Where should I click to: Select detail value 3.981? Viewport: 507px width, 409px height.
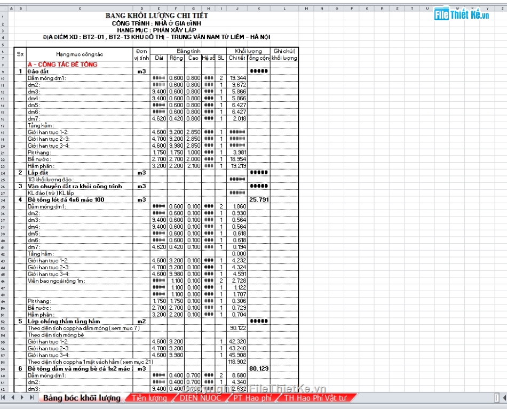coord(237,153)
